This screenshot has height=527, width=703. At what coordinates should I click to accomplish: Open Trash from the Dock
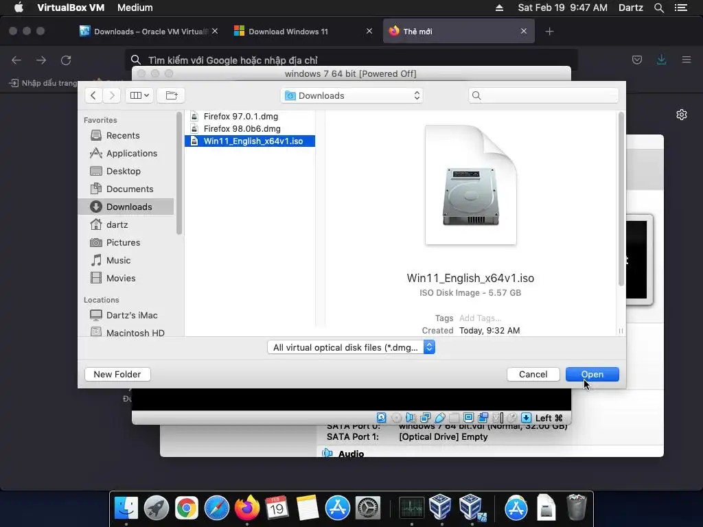pyautogui.click(x=576, y=508)
